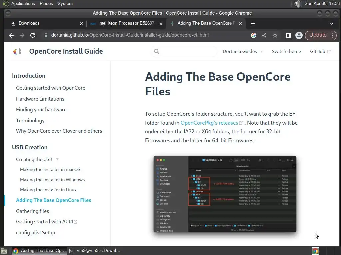341x255 pixels.
Task: Open the Terminology page
Action: [x=30, y=120]
